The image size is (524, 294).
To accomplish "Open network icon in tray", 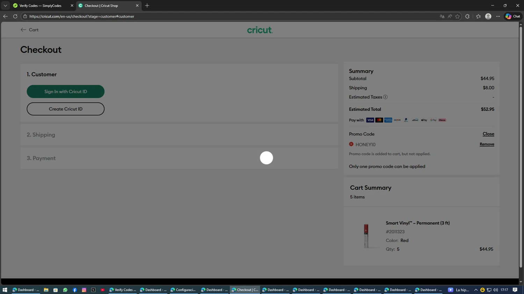I will click(489, 290).
